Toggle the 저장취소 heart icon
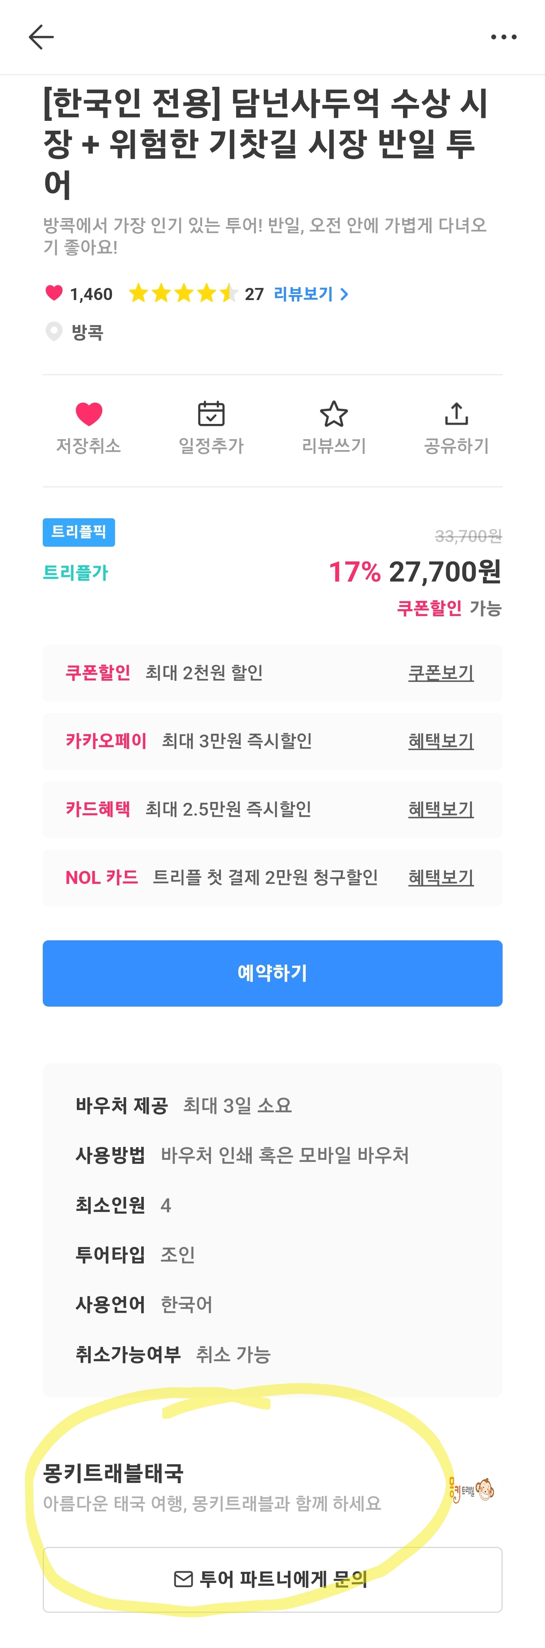The image size is (545, 1648). click(x=89, y=414)
